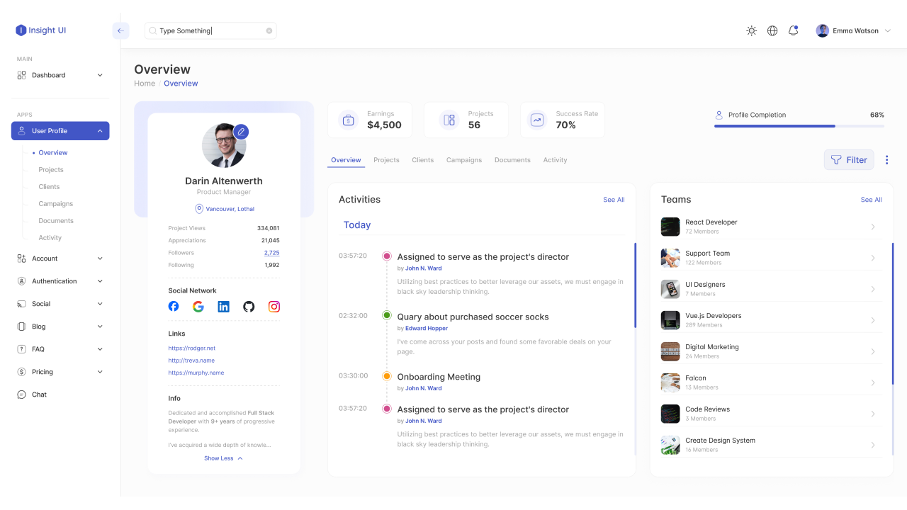Collapse the sidebar with the back arrow
Viewport: 907px width, 510px height.
pos(120,30)
